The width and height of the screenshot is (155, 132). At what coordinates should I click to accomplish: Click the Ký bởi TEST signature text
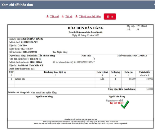click(117, 103)
